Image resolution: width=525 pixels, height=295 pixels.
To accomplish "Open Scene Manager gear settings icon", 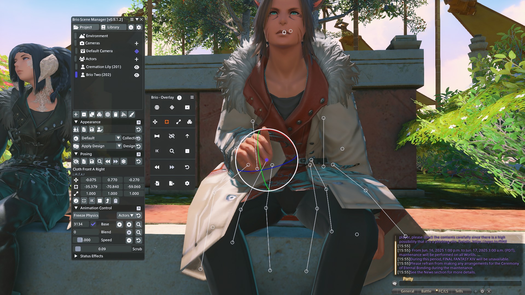I will coord(139,27).
